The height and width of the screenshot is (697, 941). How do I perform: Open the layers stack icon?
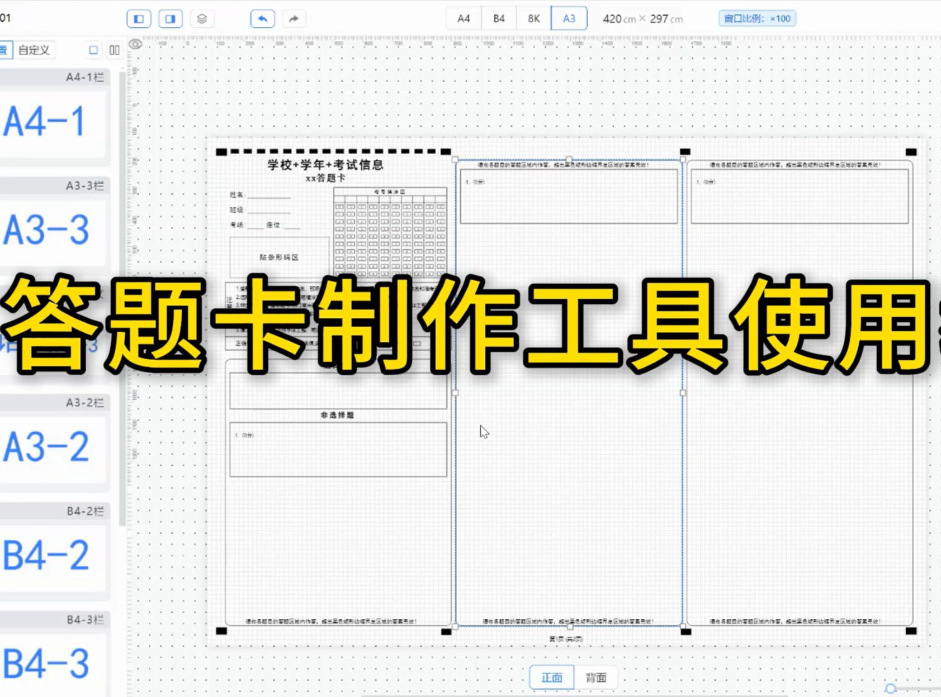tap(203, 18)
